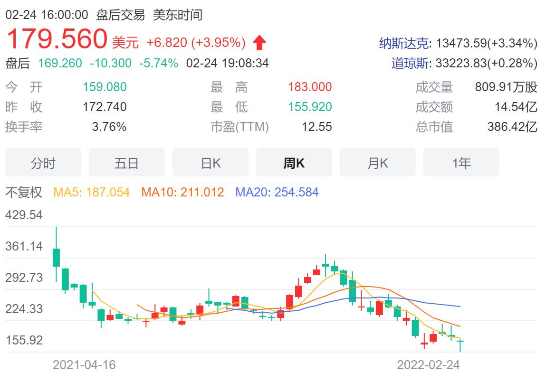
Task: Show the 1年 one-year chart
Action: 461,163
